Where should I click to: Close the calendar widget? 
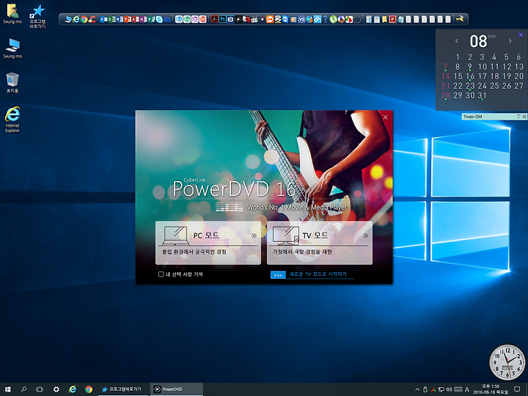click(x=521, y=34)
